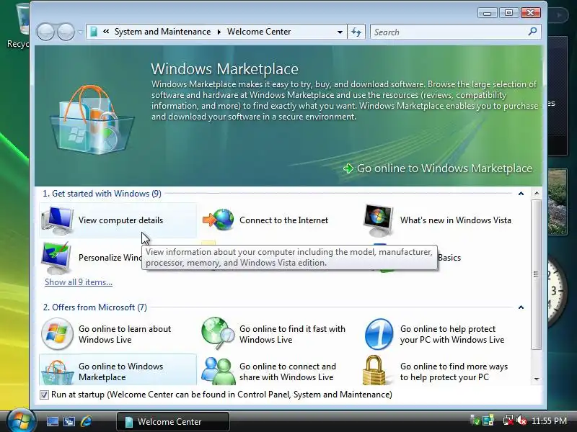Click the Connect to the Internet globe icon
577x432 pixels.
219,220
